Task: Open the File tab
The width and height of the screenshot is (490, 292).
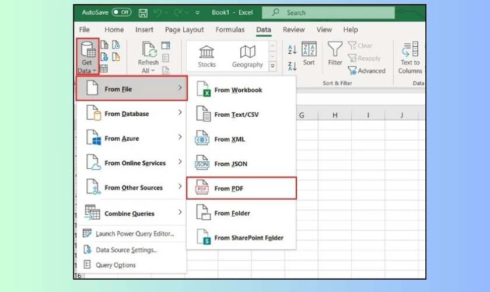Action: coord(85,29)
